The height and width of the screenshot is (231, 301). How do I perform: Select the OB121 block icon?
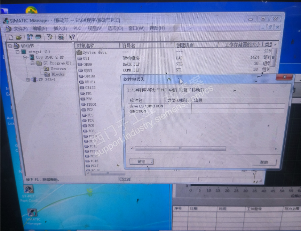(x=82, y=82)
